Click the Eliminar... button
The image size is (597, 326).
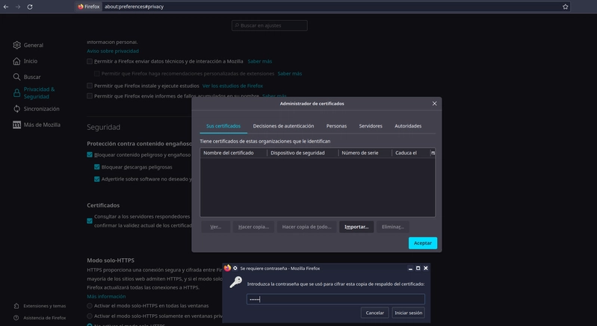[393, 227]
